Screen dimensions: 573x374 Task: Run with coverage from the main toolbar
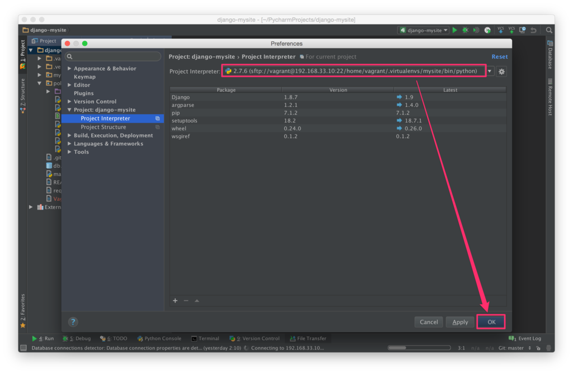(476, 30)
